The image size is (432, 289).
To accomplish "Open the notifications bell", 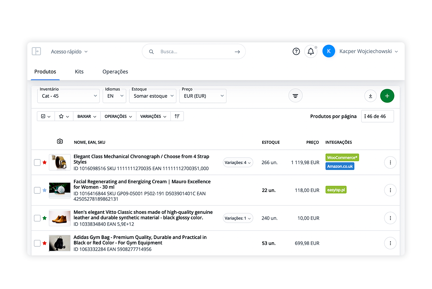I will [311, 51].
